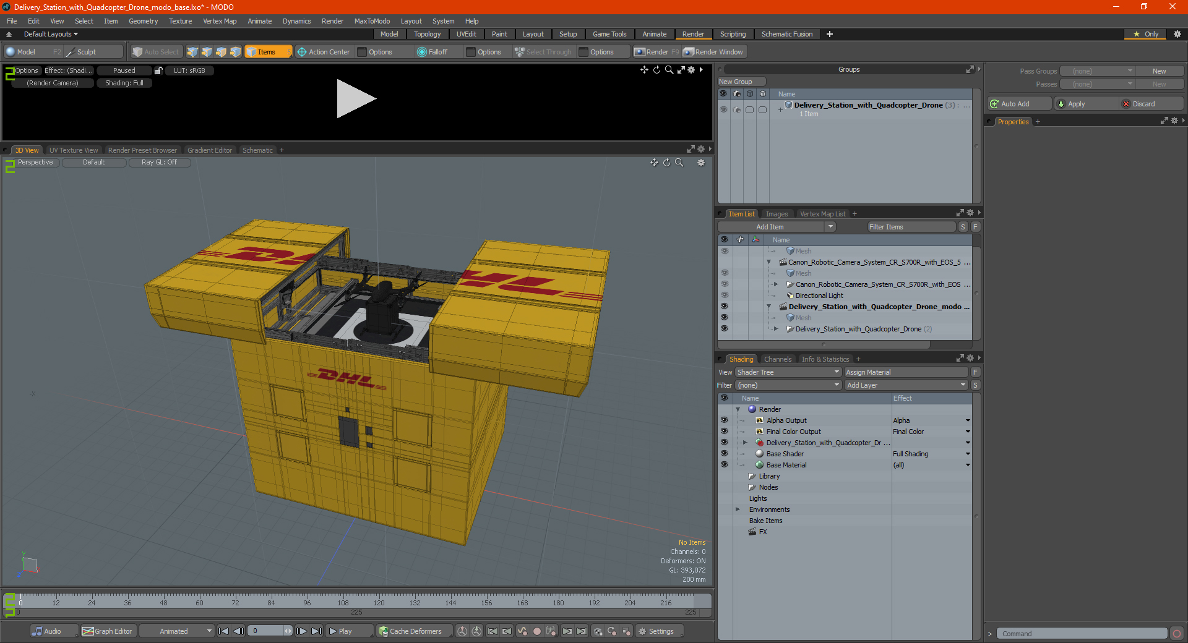Click the Play button in timeline
1188x643 pixels.
pos(348,631)
